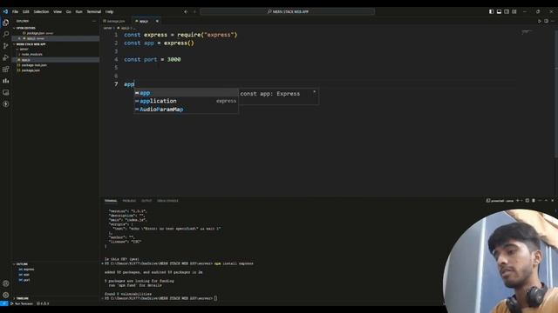Open package-lock.json in the file tree
The image size is (558, 313).
(x=56, y=65)
